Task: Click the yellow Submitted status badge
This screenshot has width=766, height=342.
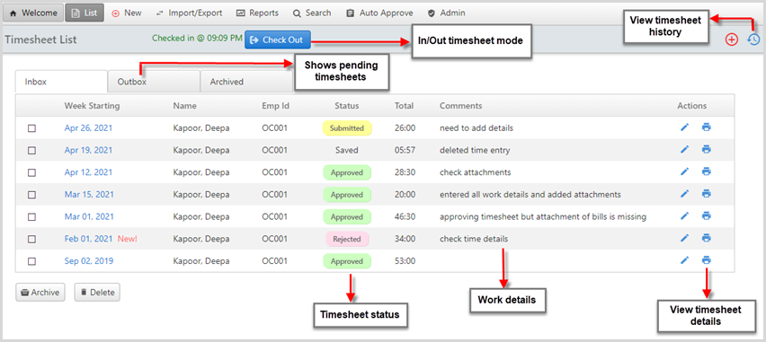Action: [x=347, y=128]
